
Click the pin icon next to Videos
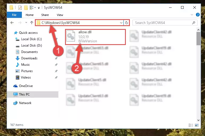coord(56,77)
